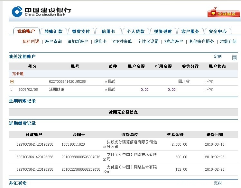Click the 账户查询 link
This screenshot has height=188, width=241.
click(53, 41)
